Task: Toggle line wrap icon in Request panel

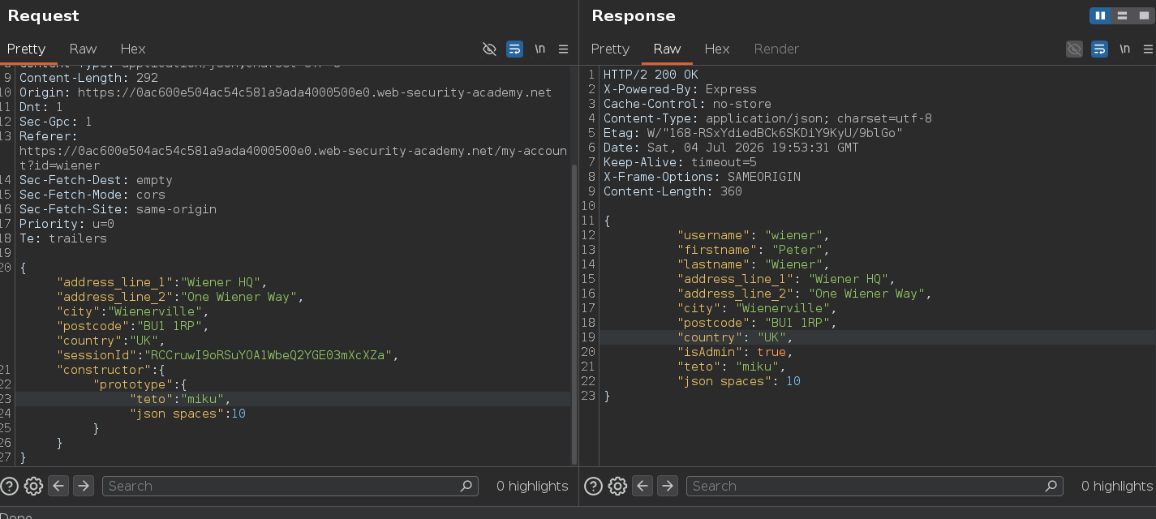Action: 514,49
